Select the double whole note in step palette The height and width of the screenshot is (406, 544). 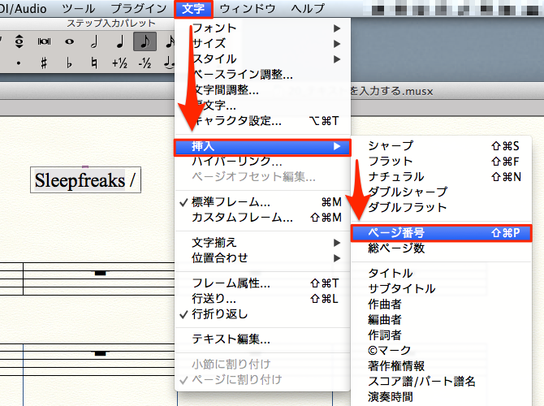(x=44, y=41)
